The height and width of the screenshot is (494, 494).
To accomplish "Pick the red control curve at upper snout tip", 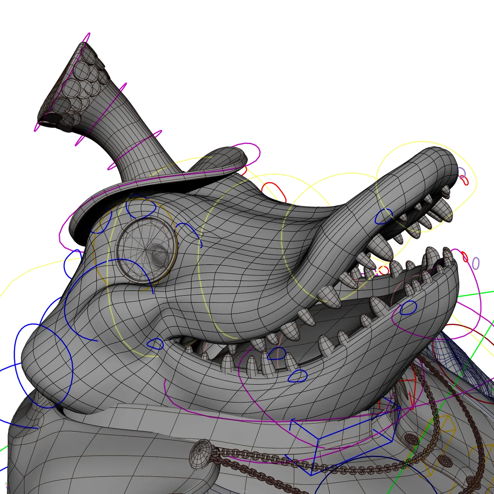I will click(x=465, y=180).
